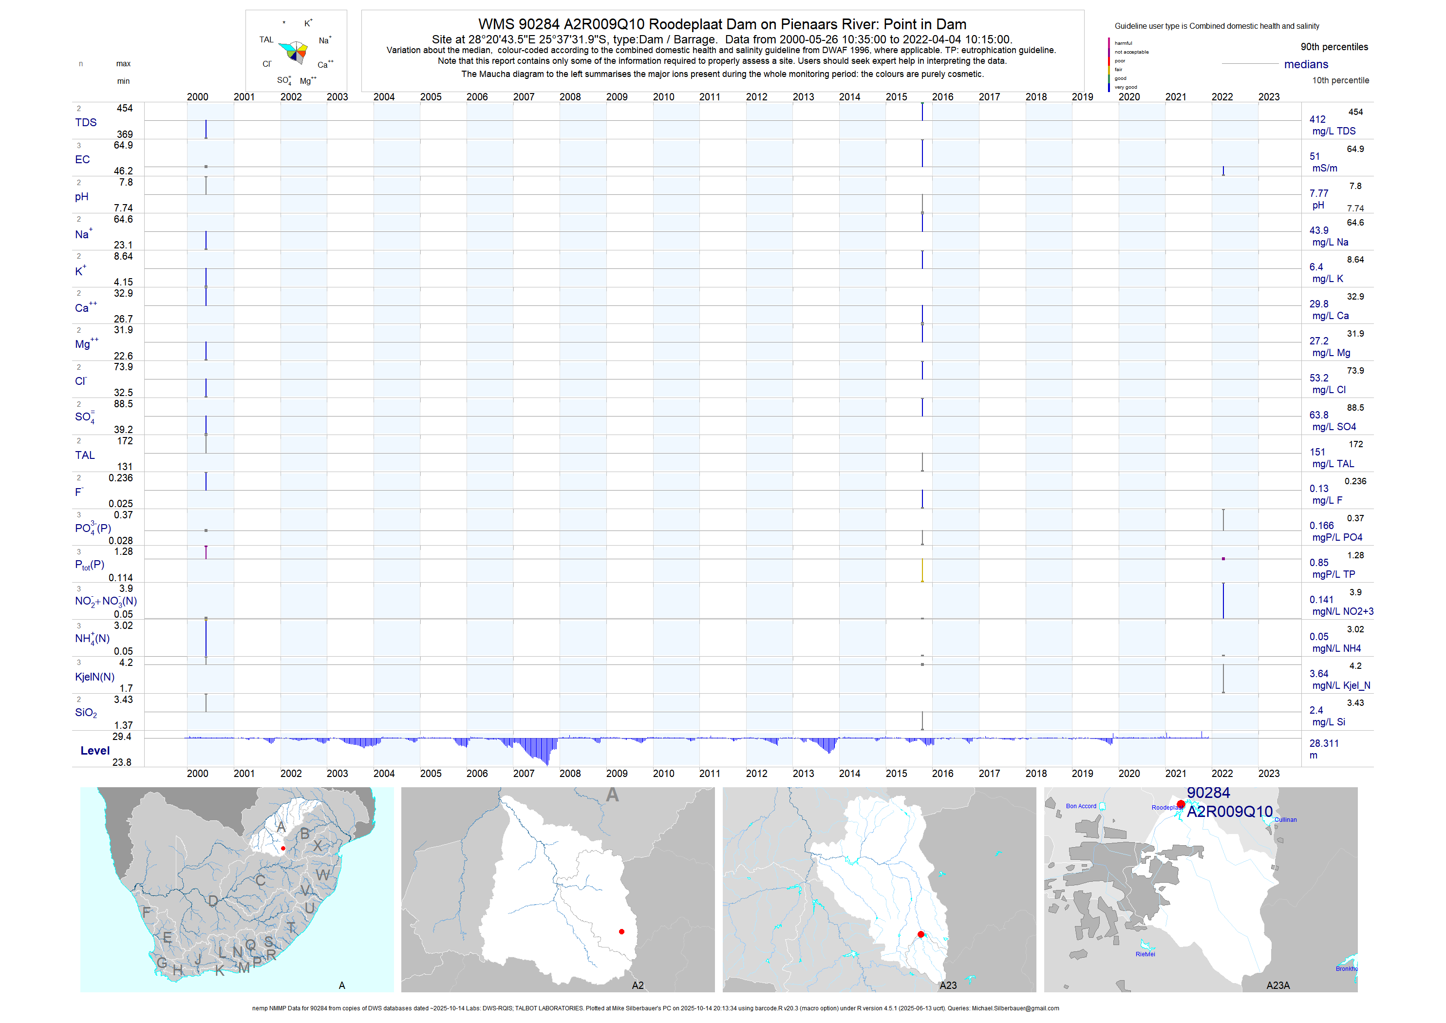Click red 90284 marker on A23A map
Screen dimensions: 1446x1023
point(1181,804)
